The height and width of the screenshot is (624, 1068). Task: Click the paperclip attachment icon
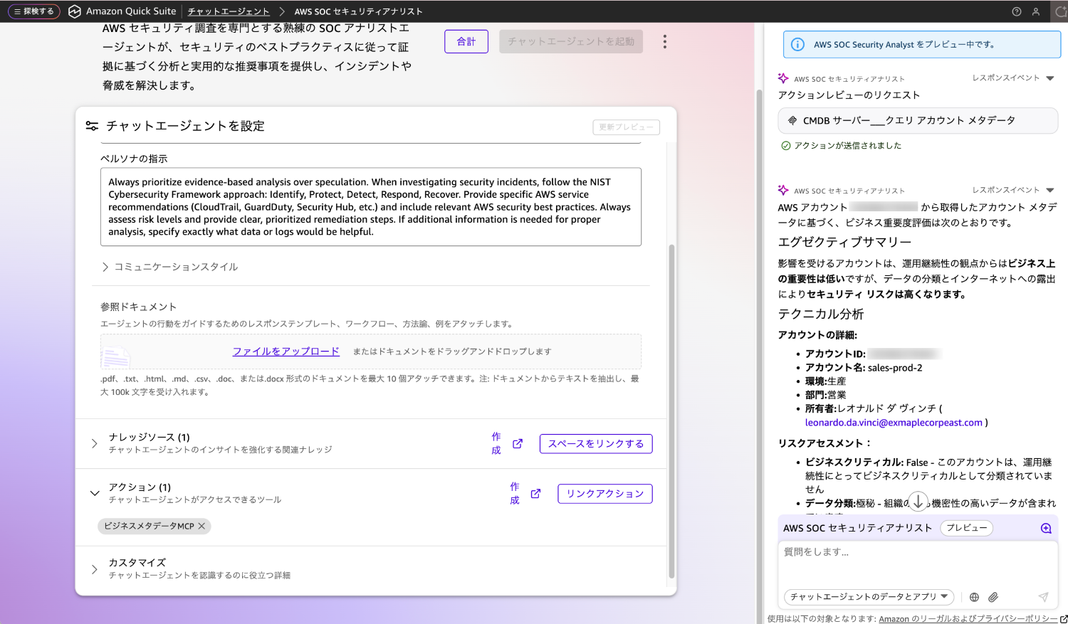point(993,597)
